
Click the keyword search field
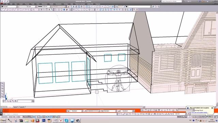[x=172, y=1]
